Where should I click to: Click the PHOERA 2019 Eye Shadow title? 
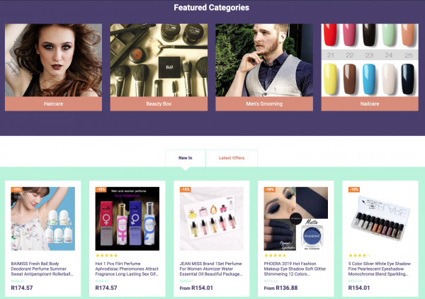[295, 269]
